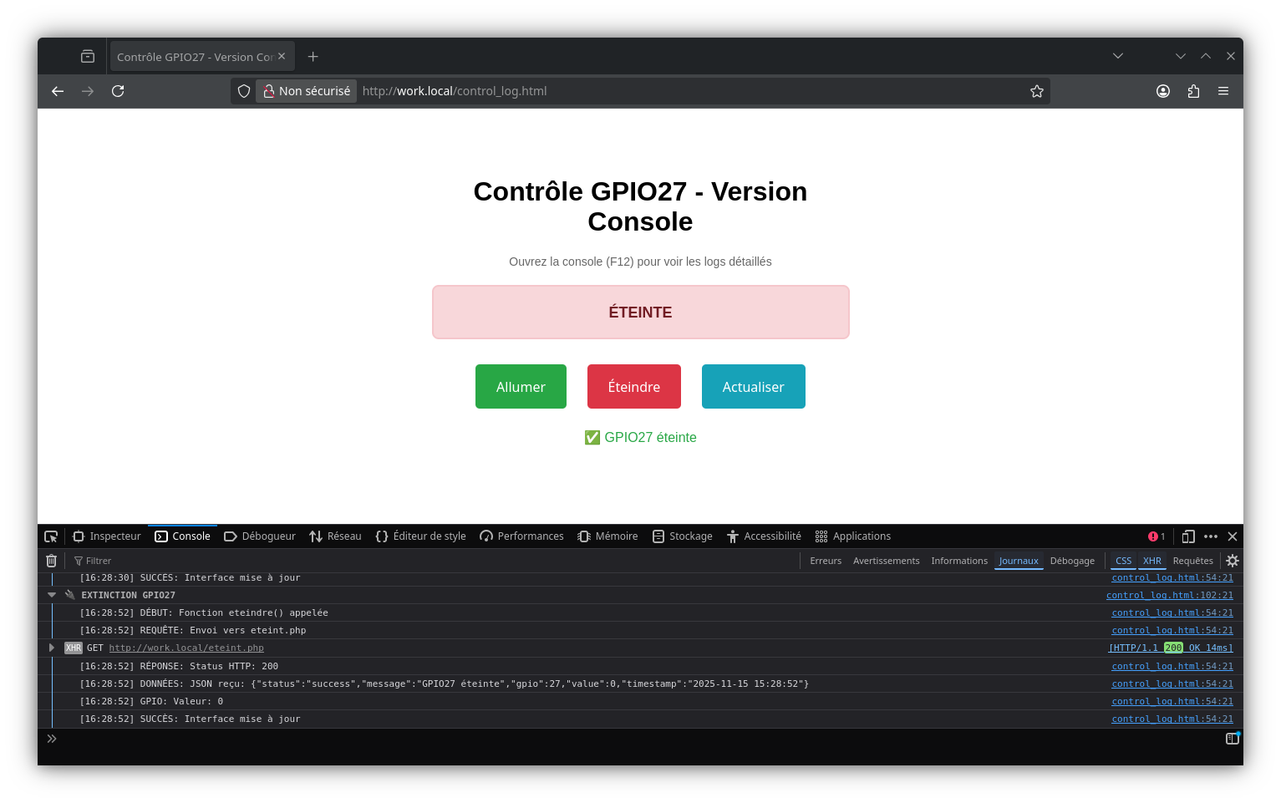Switch to the Réseau devtools tab
The image size is (1281, 803).
pyautogui.click(x=335, y=536)
